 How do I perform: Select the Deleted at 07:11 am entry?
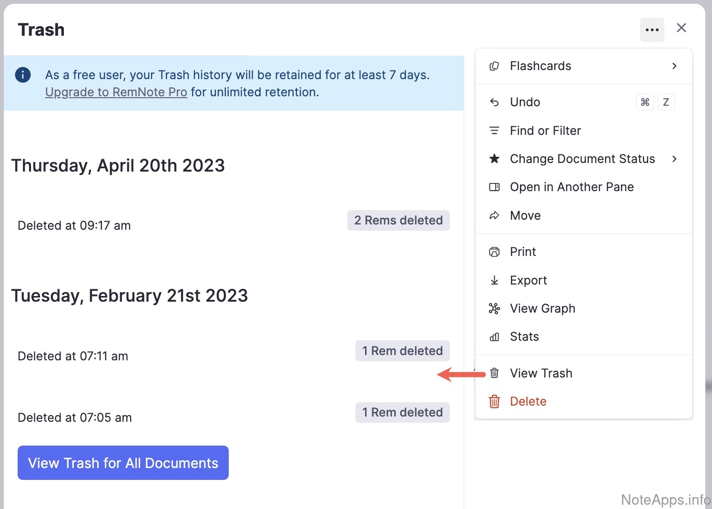[x=73, y=356]
